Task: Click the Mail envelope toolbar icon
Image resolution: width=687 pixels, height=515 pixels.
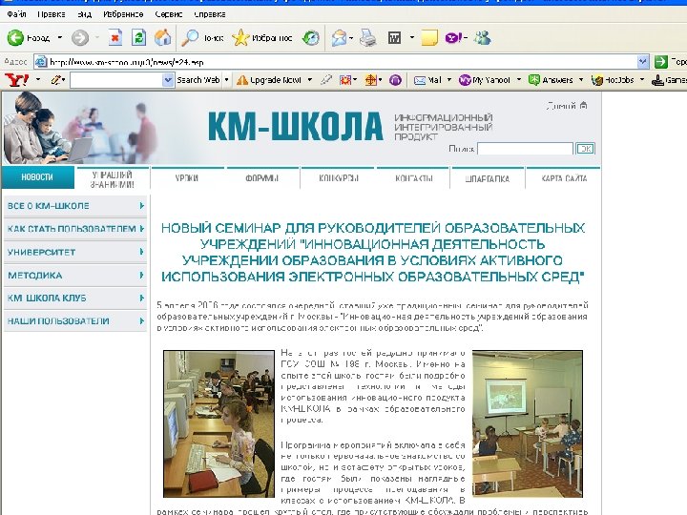Action: click(339, 37)
